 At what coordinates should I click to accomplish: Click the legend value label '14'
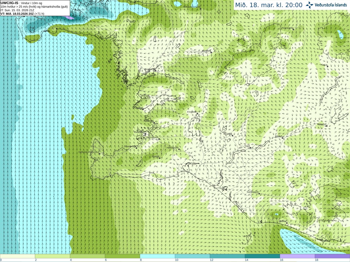[x=246, y=260]
